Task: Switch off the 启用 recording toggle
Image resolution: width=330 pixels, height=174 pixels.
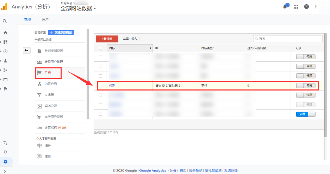Action: point(305,114)
